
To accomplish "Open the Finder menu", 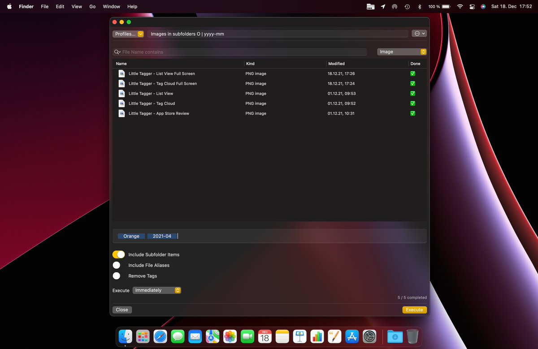I will coord(26,7).
